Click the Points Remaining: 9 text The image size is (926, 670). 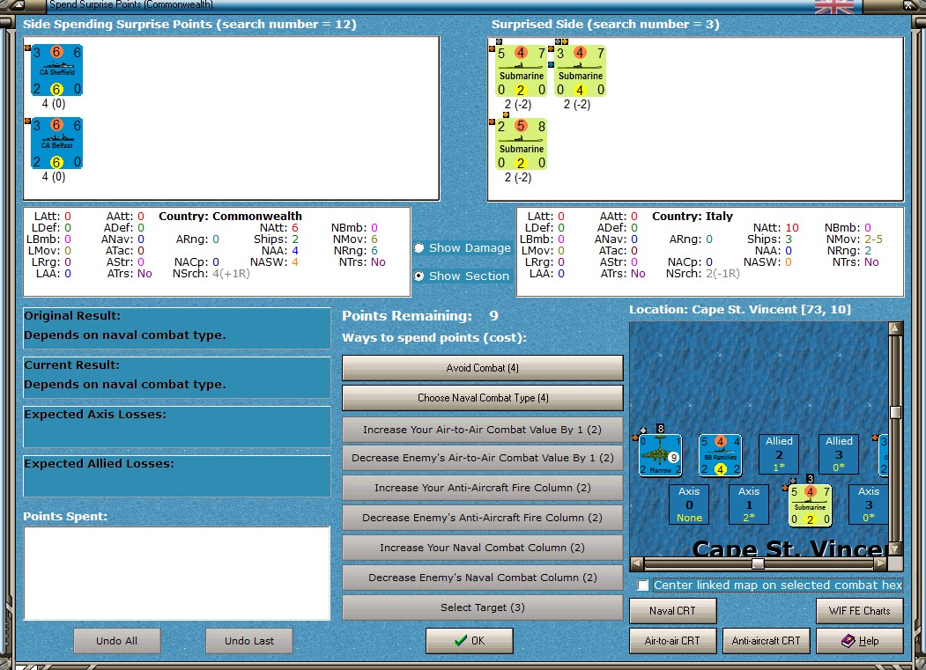[420, 316]
